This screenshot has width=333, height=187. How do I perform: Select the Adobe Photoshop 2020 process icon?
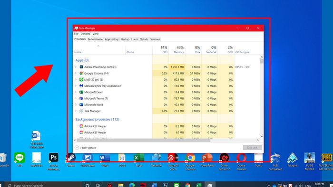point(81,67)
